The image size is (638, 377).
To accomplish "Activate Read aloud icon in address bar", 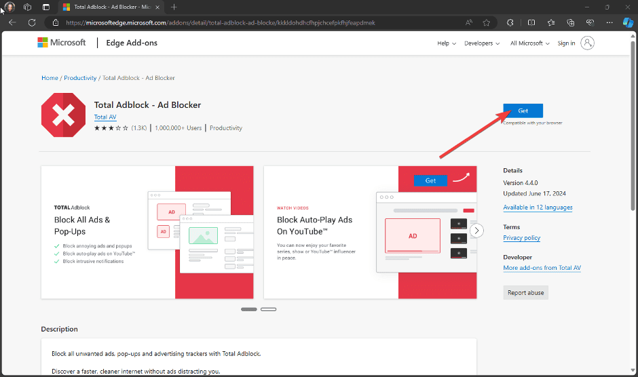I will 469,23.
